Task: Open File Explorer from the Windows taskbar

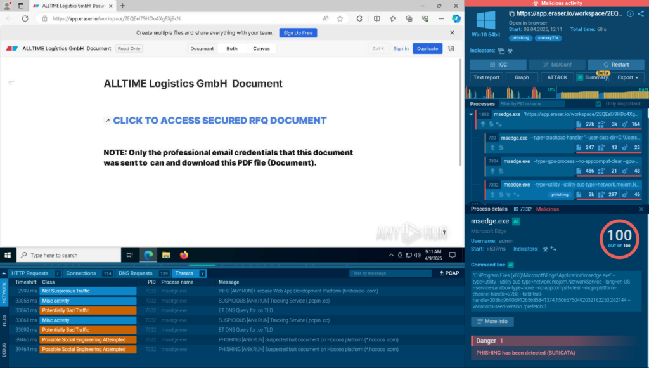Action: click(166, 255)
